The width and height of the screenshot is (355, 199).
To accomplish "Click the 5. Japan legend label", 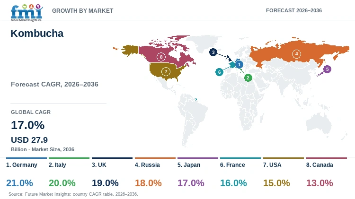I will (189, 165).
